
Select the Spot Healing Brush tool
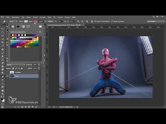point(2,49)
